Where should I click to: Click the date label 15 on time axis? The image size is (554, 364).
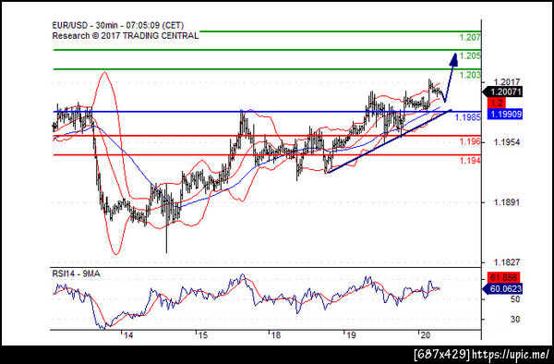203,335
